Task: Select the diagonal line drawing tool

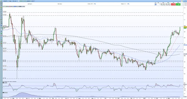Action: (x=1, y=12)
